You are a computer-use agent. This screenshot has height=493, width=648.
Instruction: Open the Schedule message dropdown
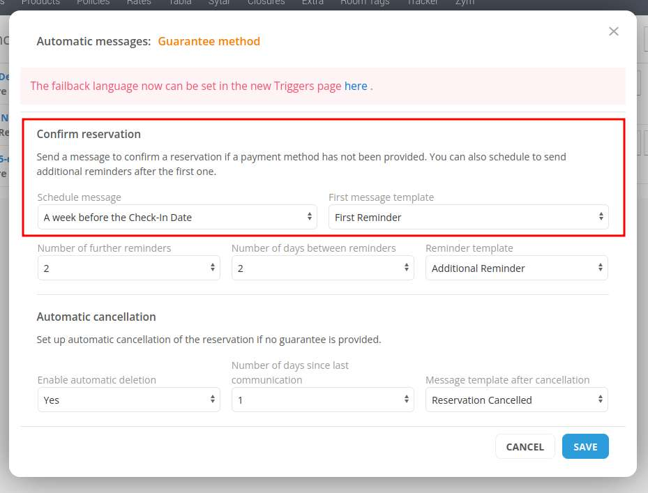(x=178, y=218)
